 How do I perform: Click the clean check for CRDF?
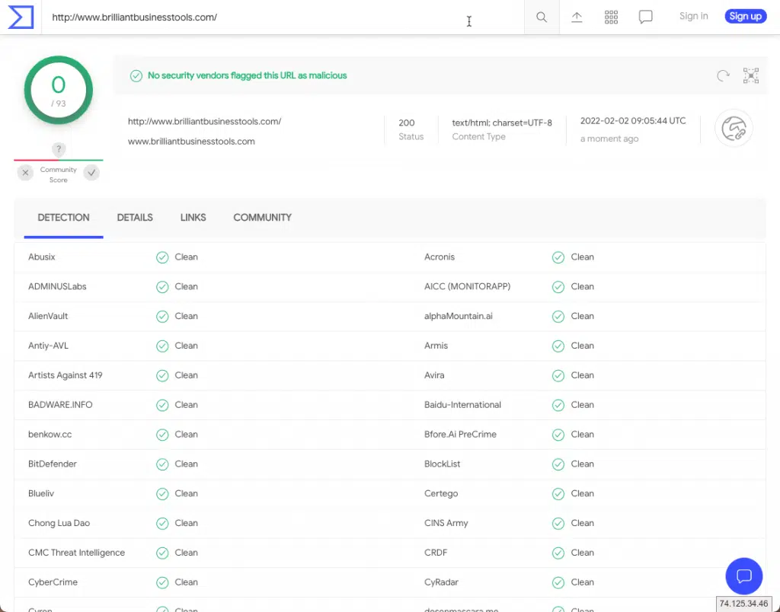558,553
